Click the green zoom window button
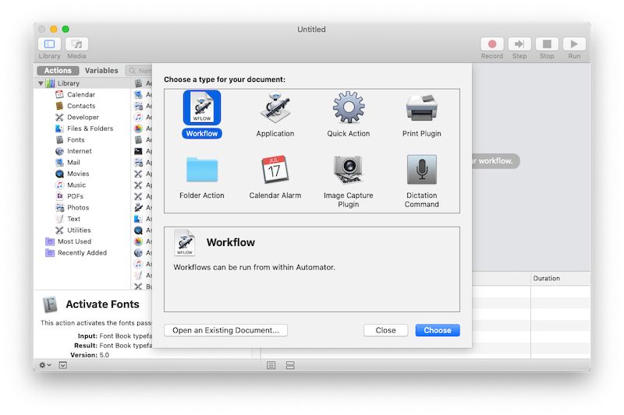This screenshot has height=415, width=624. pos(66,29)
